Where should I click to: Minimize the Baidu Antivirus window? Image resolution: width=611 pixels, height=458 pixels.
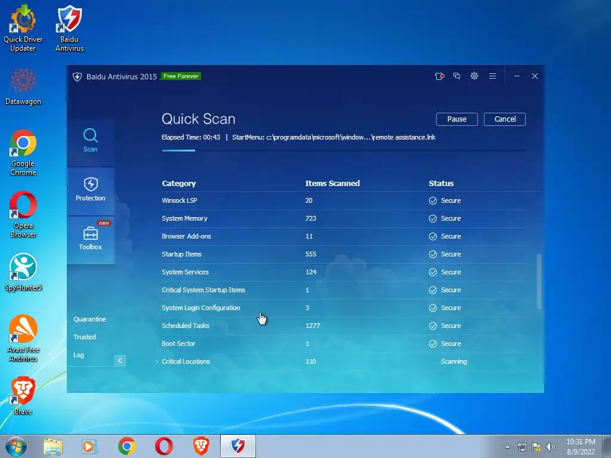coord(517,76)
